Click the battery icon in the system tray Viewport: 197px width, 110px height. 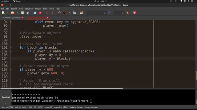click(x=192, y=1)
